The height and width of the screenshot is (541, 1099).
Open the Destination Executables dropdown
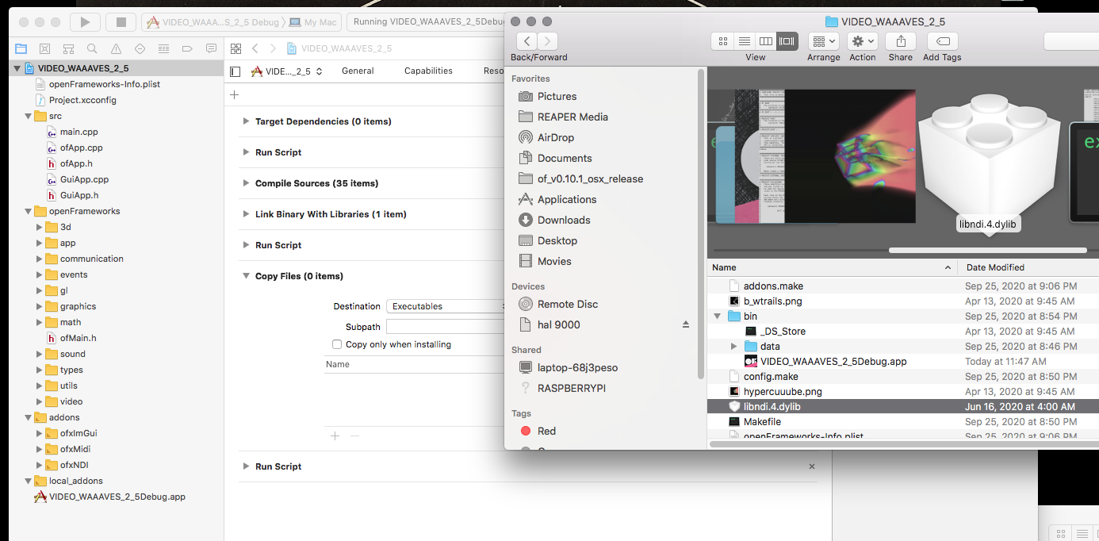click(446, 306)
